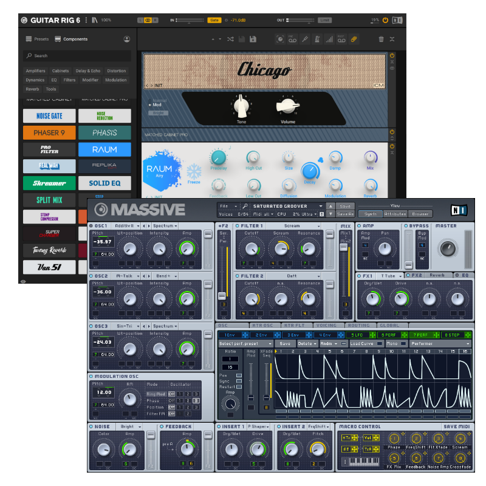486x486 pixels.
Task: Enable the Limit button on Guitar Rig output
Action: tap(325, 20)
